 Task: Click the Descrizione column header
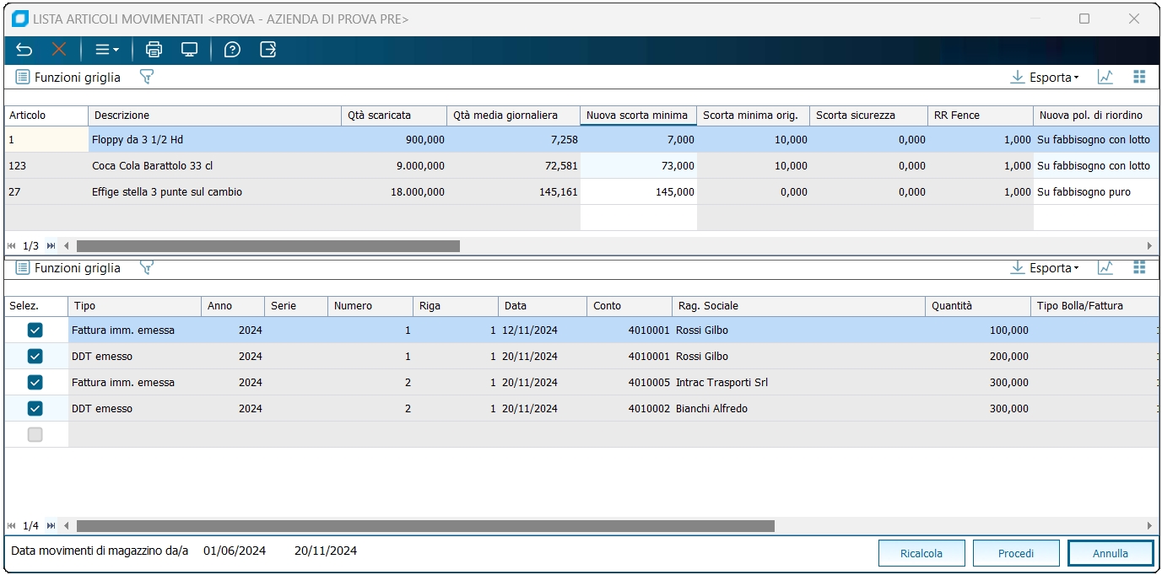pos(215,116)
